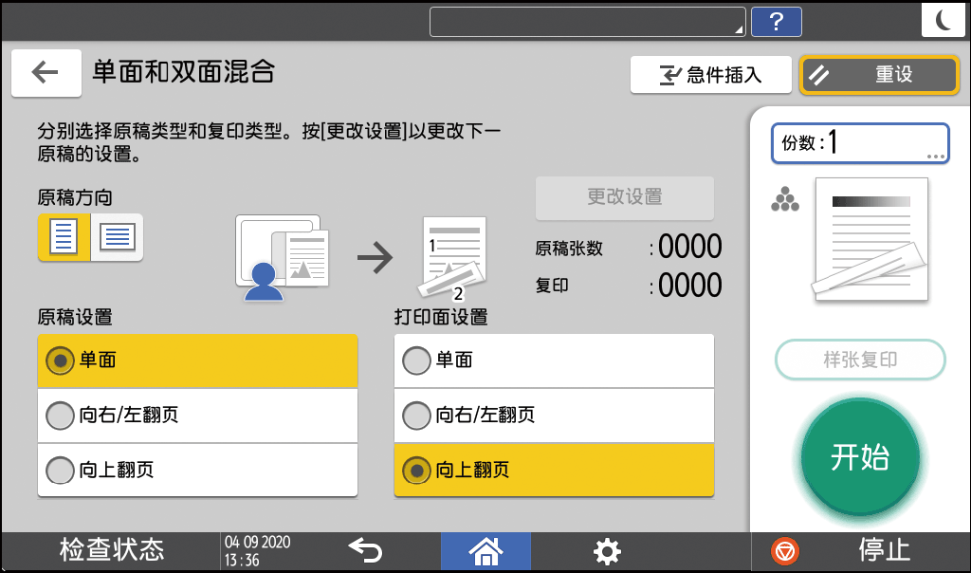Select 向上翻页 under 原稿设置

coord(197,470)
